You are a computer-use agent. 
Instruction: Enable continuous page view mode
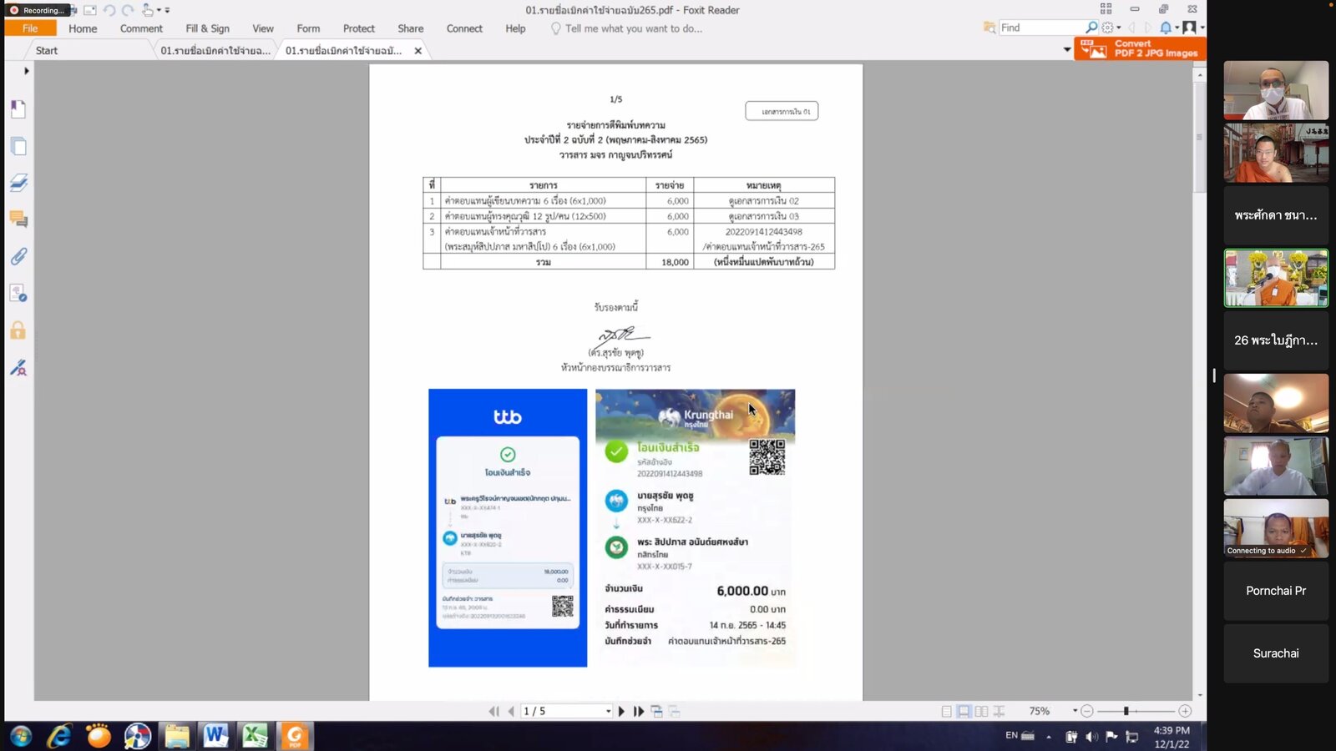[x=964, y=711]
